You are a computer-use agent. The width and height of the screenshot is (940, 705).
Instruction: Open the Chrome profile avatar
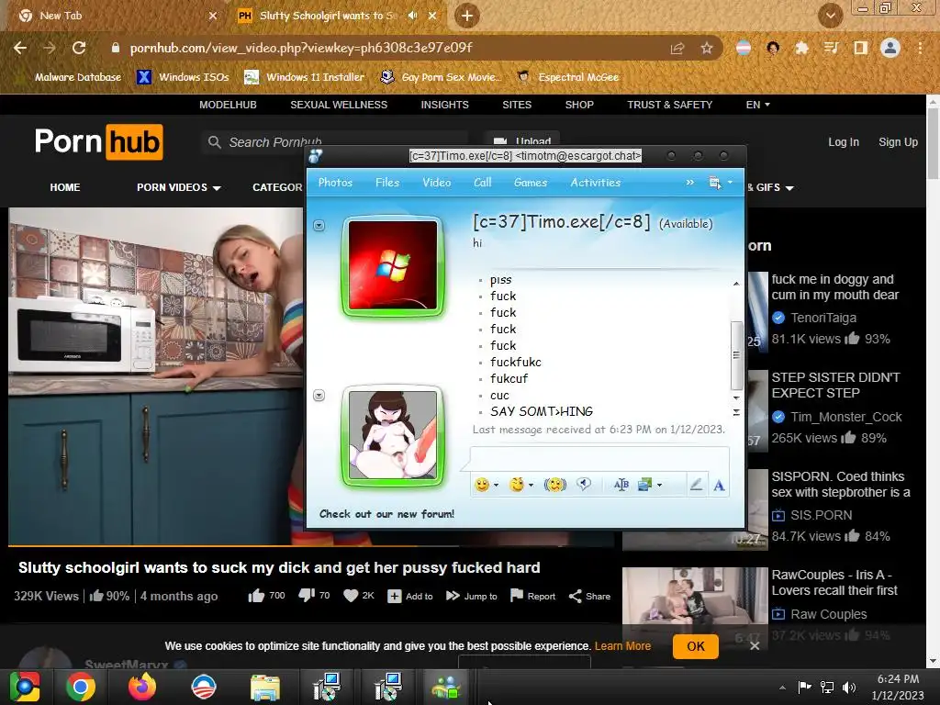tap(890, 48)
